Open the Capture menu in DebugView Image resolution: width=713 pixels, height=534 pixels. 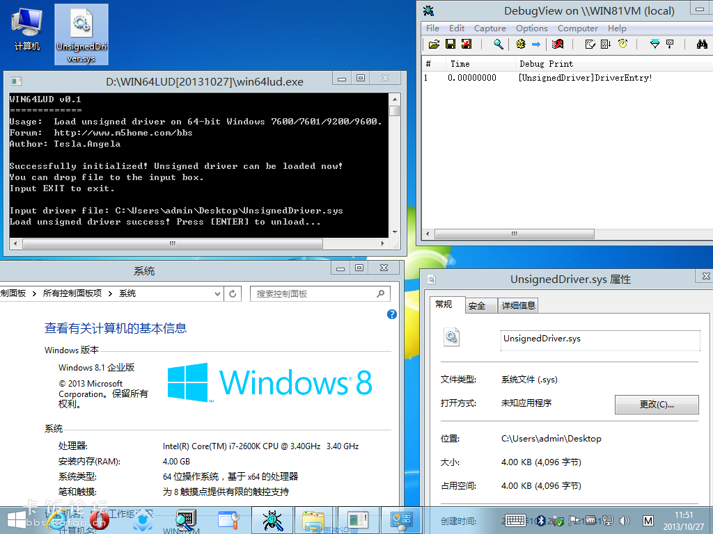tap(489, 28)
